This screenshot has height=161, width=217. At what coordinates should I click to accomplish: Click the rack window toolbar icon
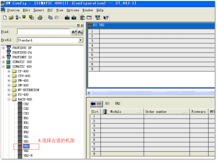pyautogui.click(x=89, y=18)
